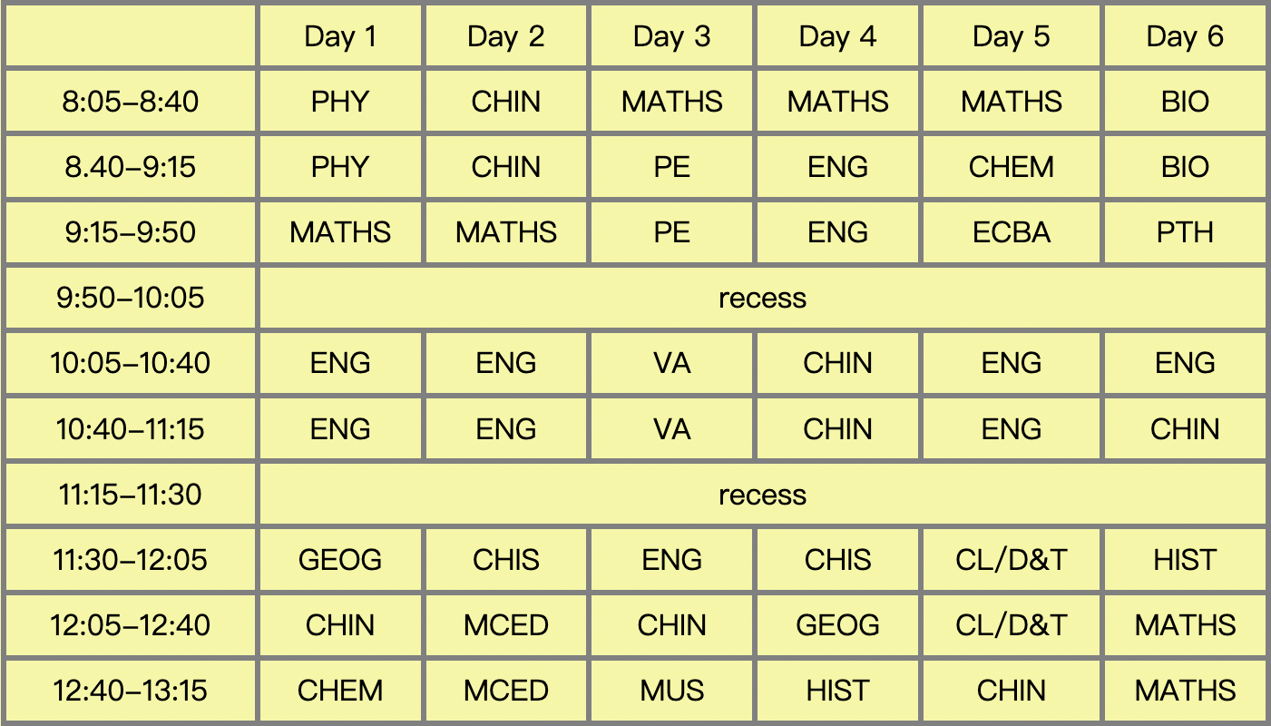1271x726 pixels.
Task: Click the CHIS cell on Day 2
Action: tap(506, 560)
